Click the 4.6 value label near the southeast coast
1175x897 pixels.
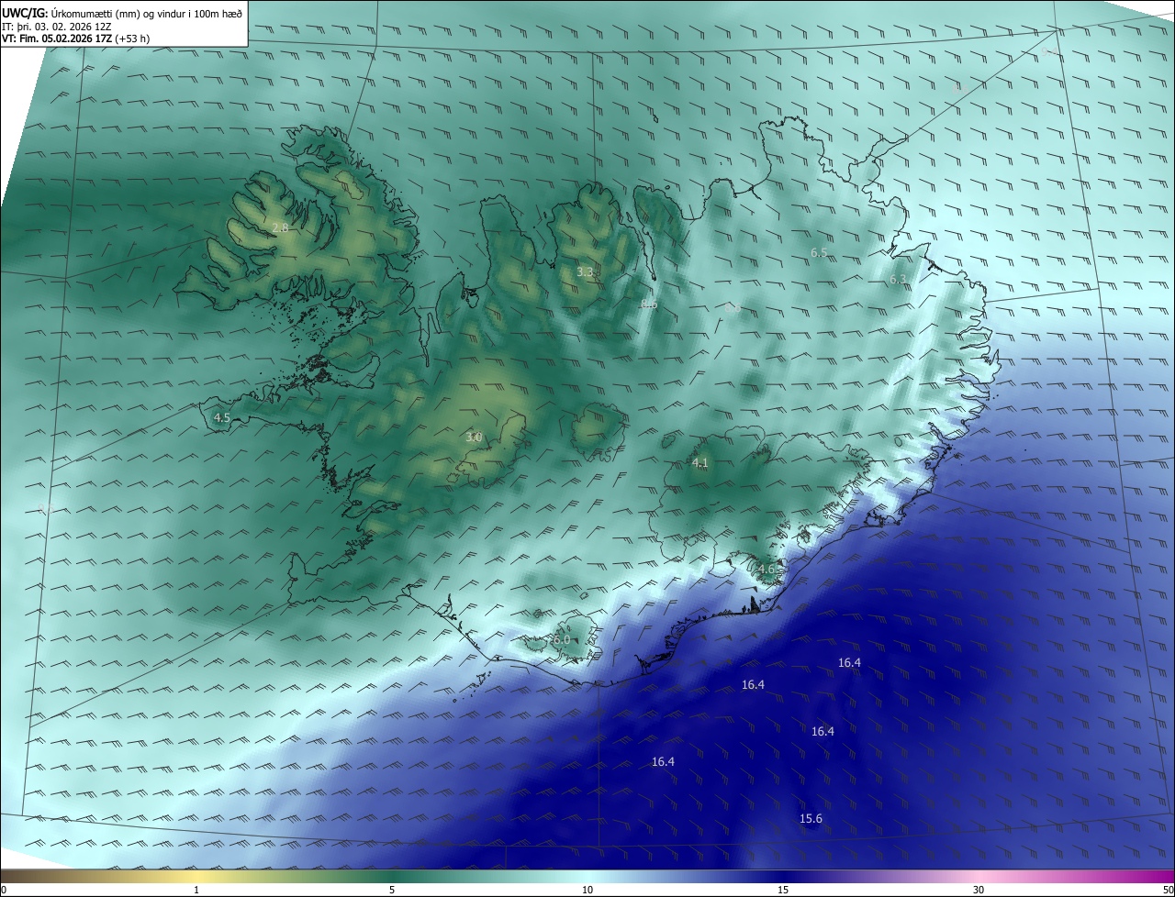coord(767,569)
